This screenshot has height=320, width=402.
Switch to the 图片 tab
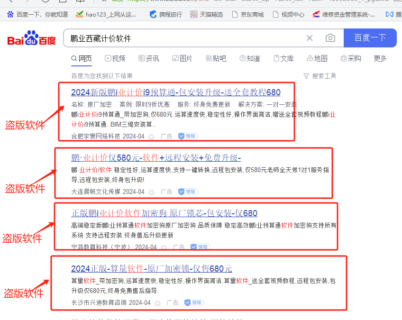tap(184, 58)
